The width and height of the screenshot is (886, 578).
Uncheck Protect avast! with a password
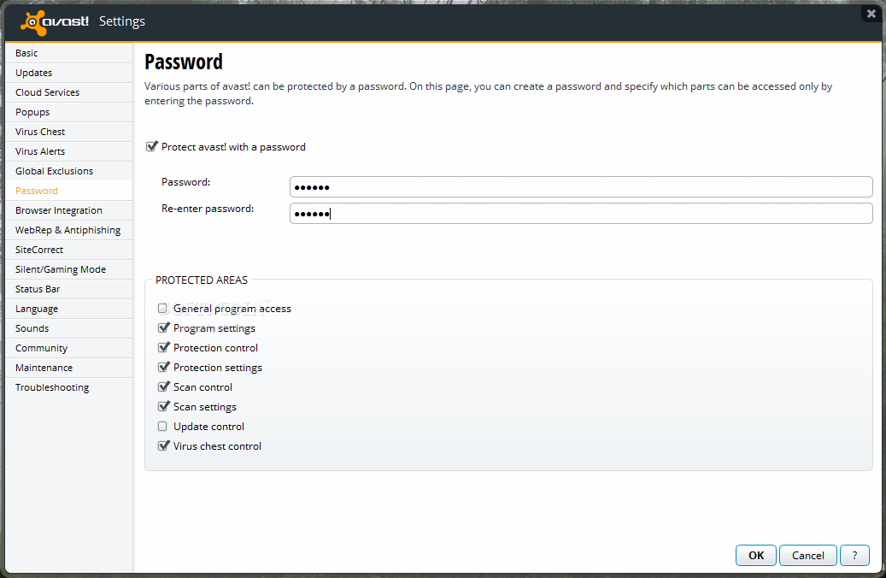point(151,146)
